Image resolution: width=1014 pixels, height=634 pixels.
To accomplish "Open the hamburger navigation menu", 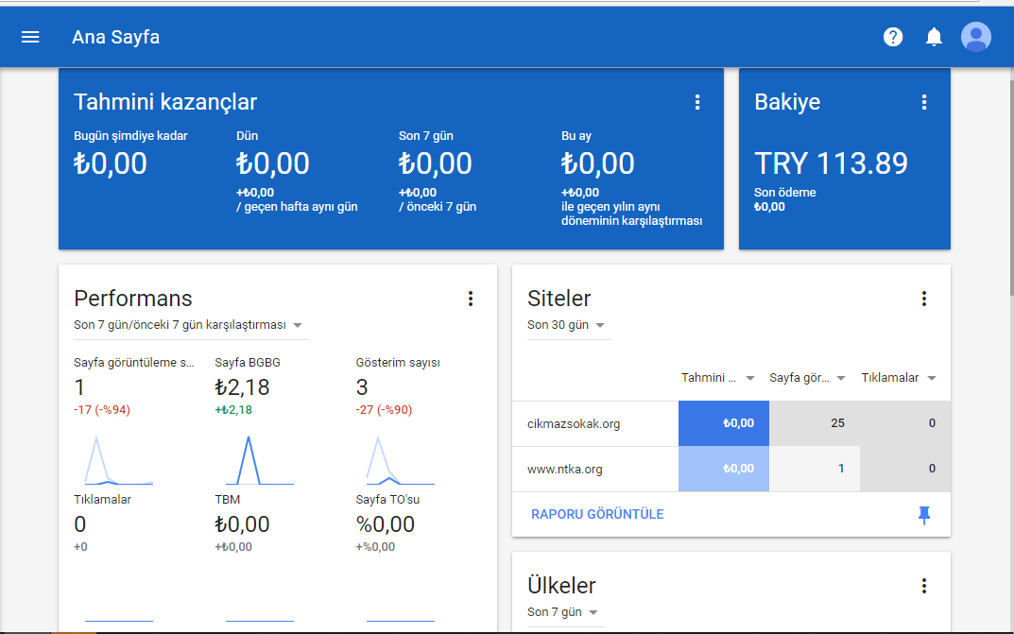I will coord(30,38).
